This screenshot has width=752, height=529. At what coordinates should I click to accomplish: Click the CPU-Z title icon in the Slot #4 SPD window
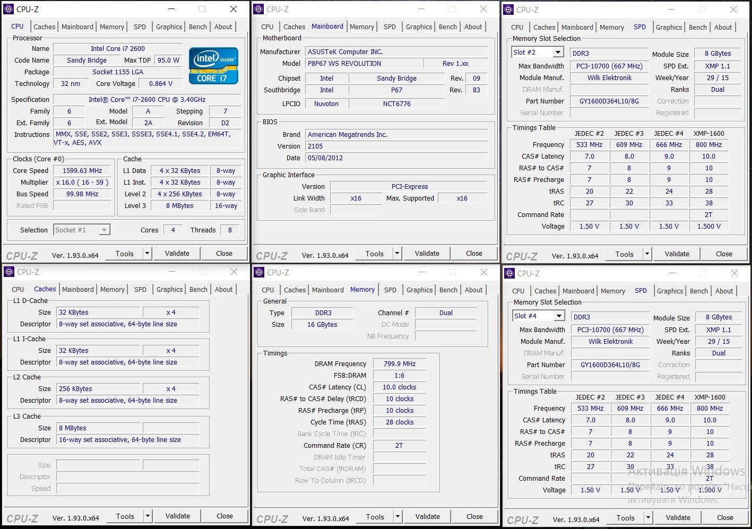point(509,273)
